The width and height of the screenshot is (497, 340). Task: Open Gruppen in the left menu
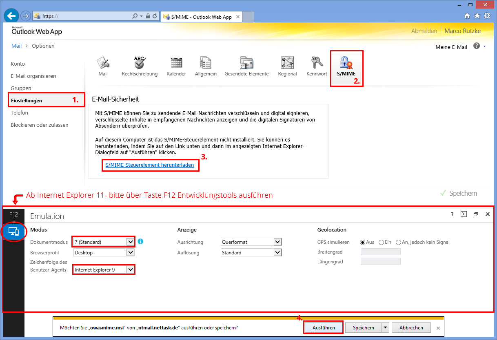click(x=21, y=88)
